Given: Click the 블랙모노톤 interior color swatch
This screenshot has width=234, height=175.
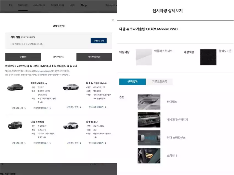Looking at the screenshot, I should click(x=208, y=57).
